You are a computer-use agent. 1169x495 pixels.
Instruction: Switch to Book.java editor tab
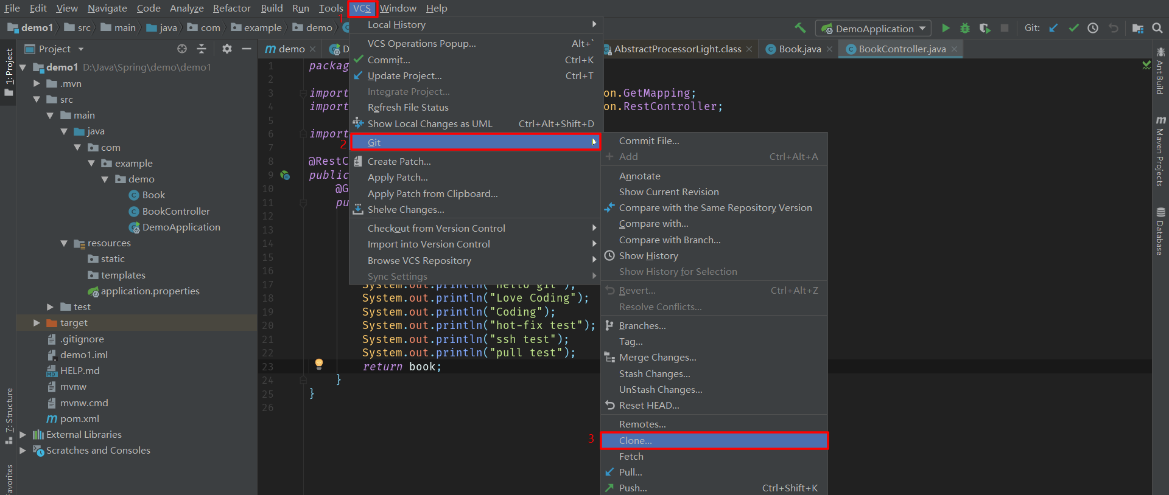799,49
